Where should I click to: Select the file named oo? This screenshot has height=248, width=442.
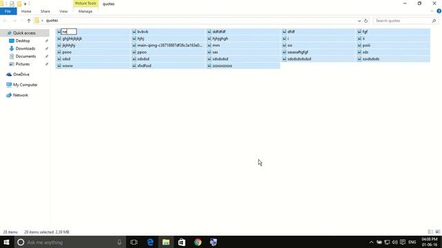290,45
